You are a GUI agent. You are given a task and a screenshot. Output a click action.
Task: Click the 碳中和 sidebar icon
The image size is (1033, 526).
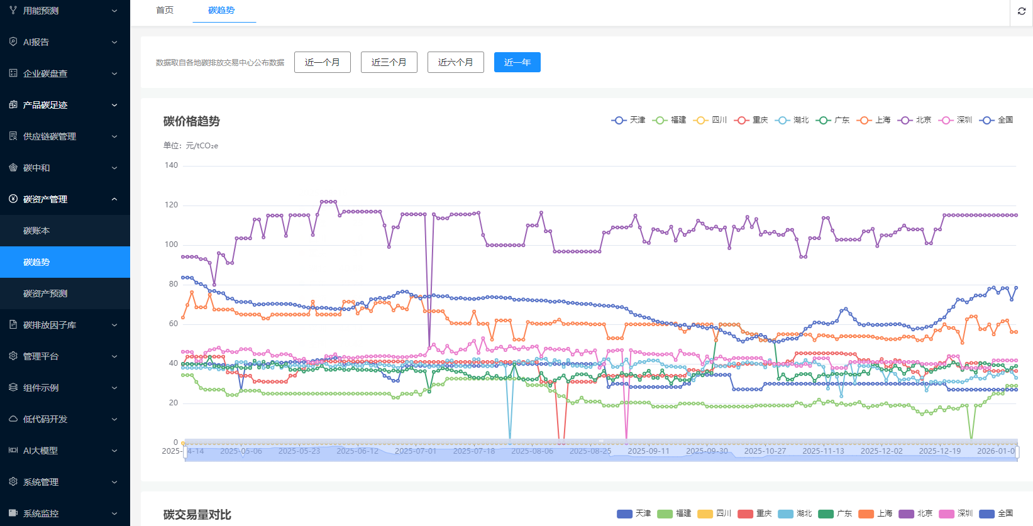(x=13, y=167)
